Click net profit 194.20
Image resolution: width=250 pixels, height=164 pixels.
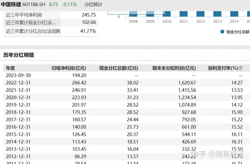tap(79, 75)
